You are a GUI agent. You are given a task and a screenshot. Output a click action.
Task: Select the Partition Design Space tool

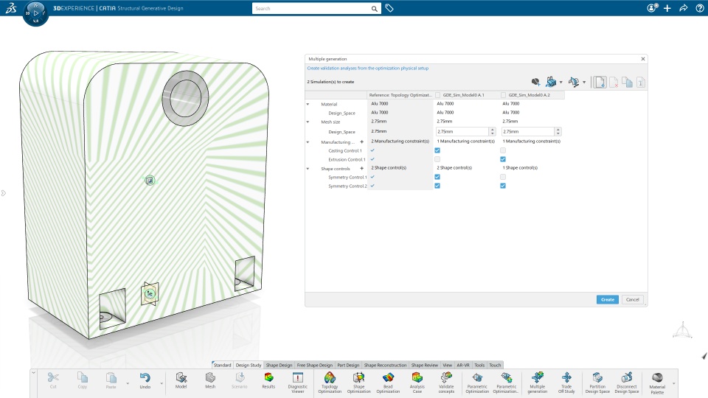(x=597, y=383)
